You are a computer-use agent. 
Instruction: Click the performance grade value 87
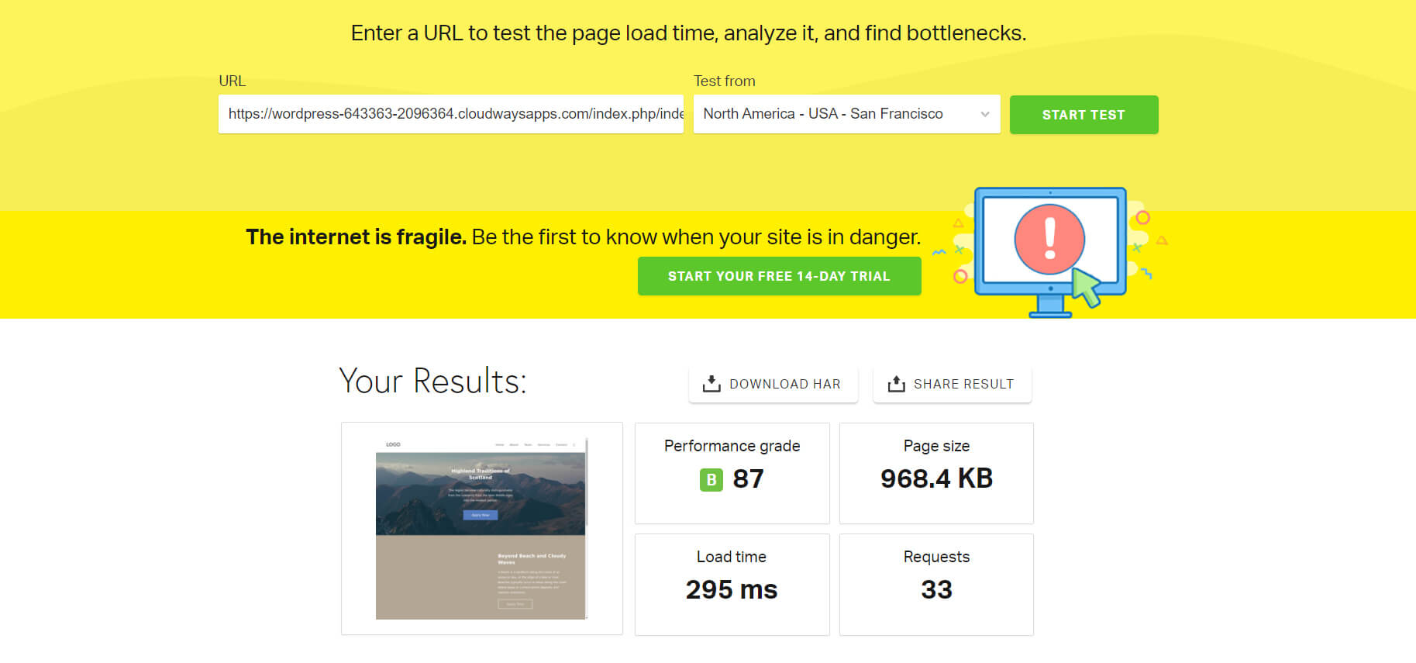(x=748, y=479)
